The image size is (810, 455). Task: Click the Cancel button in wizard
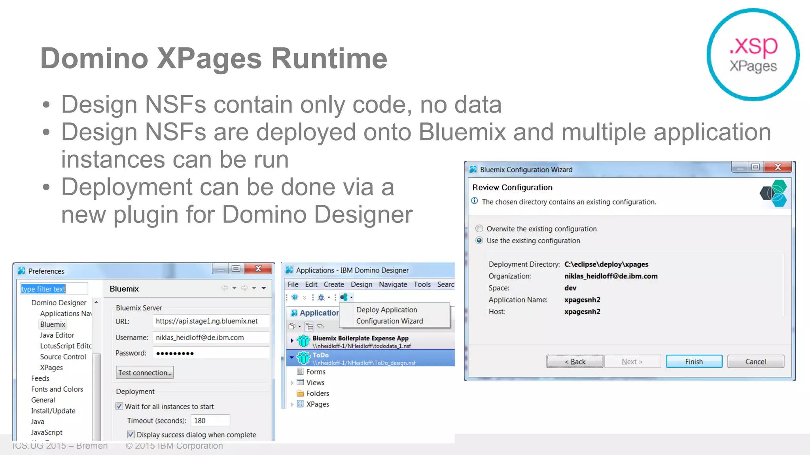pos(755,361)
